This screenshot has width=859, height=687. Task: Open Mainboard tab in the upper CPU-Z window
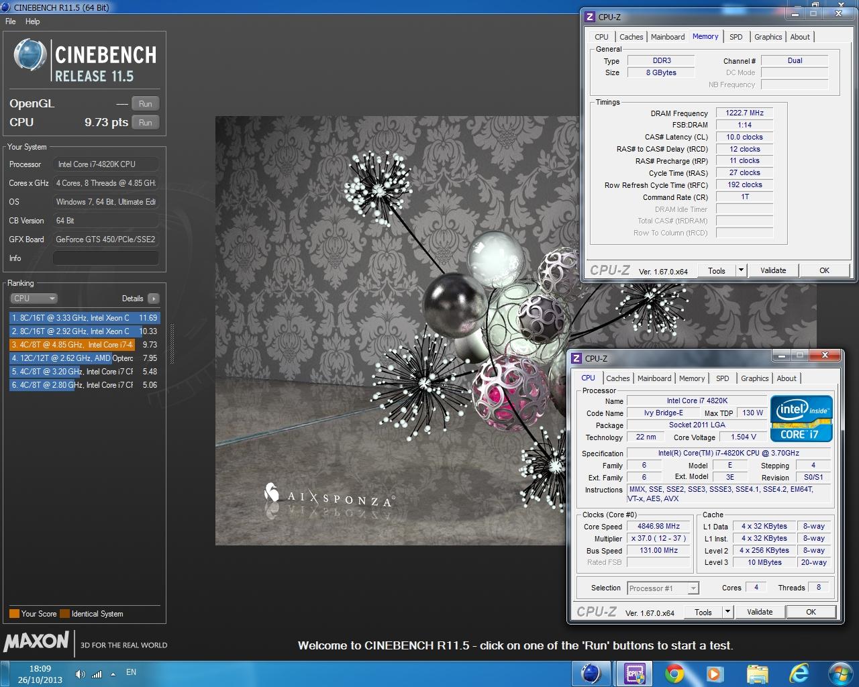pyautogui.click(x=668, y=37)
